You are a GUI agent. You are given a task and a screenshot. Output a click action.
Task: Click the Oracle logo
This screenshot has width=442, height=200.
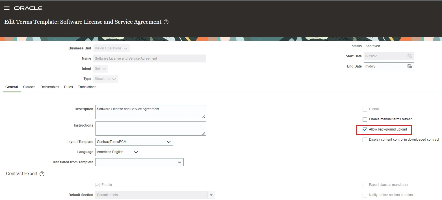click(x=28, y=8)
